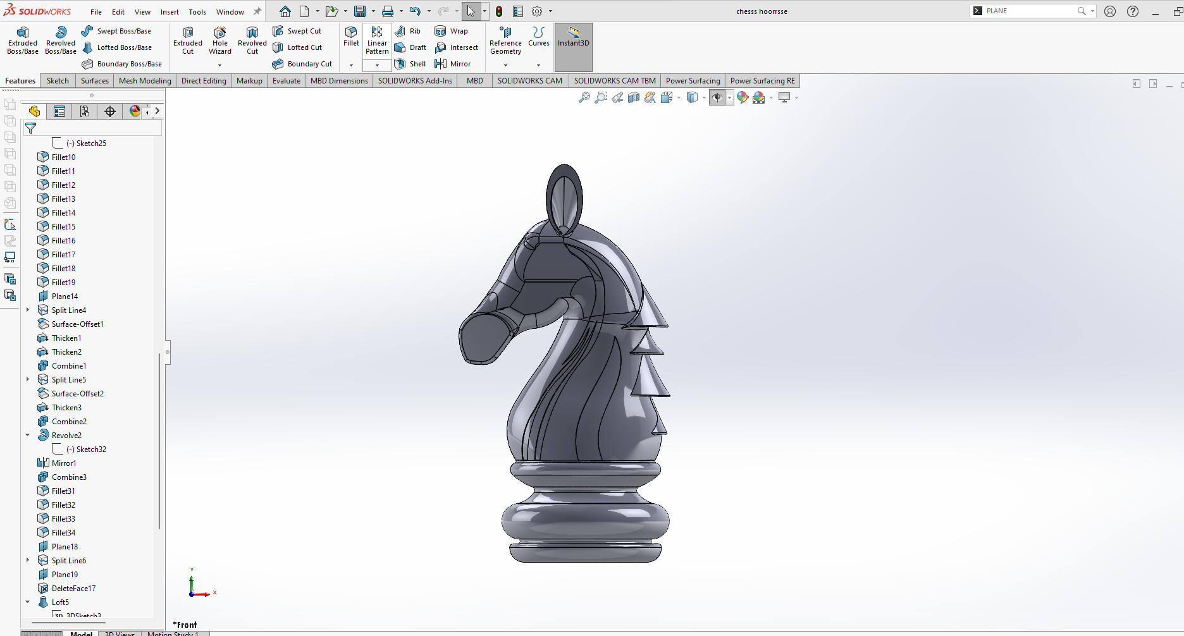The width and height of the screenshot is (1184, 636).
Task: Expand the Split Line4 feature
Action: (x=28, y=310)
